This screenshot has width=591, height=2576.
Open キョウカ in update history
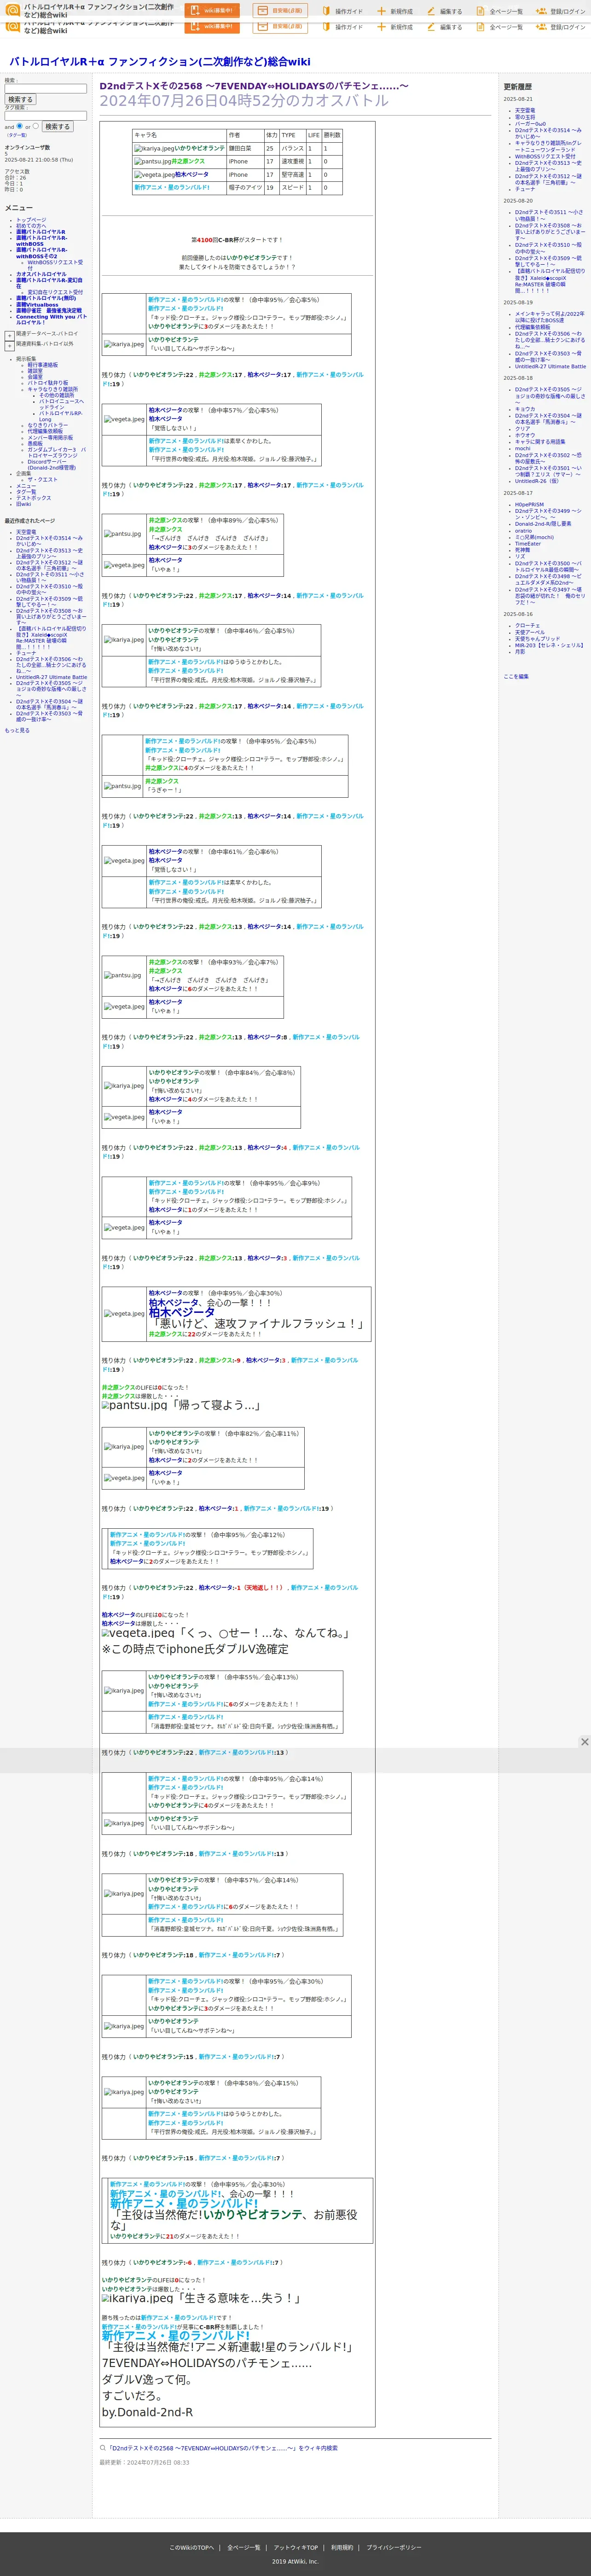coord(525,409)
